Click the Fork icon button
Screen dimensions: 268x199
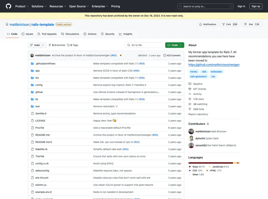(224, 24)
